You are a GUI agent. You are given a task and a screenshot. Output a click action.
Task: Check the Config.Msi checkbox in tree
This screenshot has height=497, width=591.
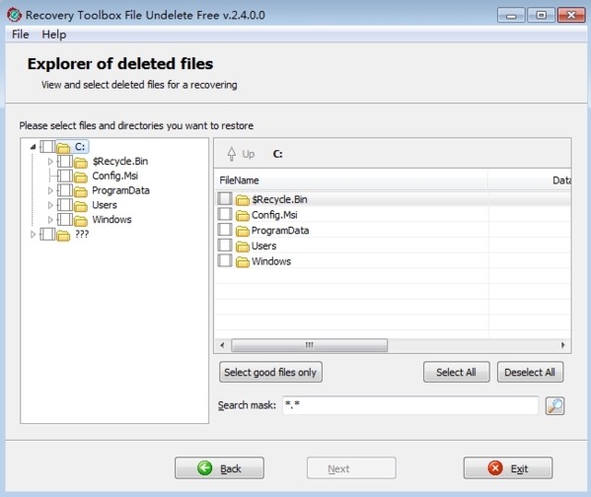[x=65, y=176]
